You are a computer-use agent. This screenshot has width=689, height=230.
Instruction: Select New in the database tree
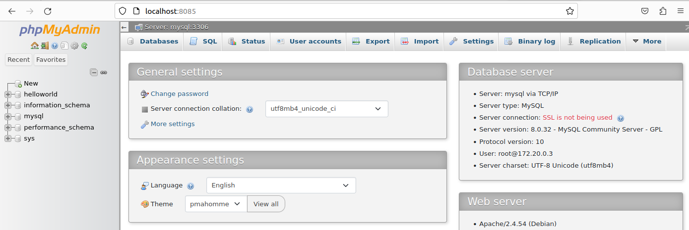pyautogui.click(x=31, y=84)
